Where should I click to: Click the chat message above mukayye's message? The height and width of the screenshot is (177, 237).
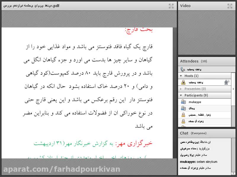coord(193,155)
